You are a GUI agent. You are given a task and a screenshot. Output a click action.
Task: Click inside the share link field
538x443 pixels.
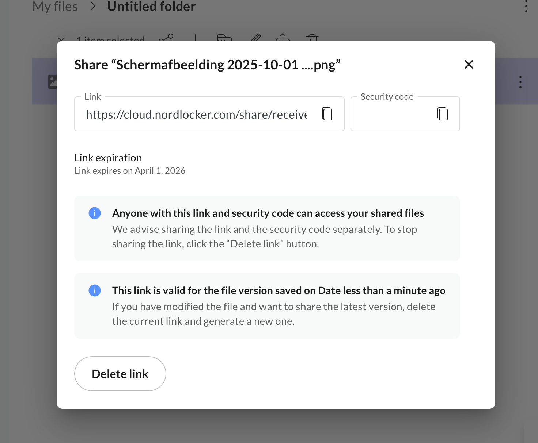click(x=197, y=114)
